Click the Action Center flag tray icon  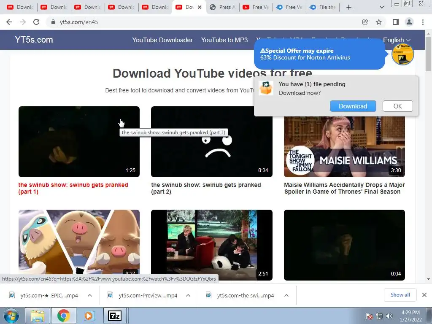[x=369, y=316]
